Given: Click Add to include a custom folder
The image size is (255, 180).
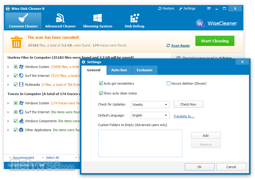Looking at the screenshot, I should coord(206,136).
